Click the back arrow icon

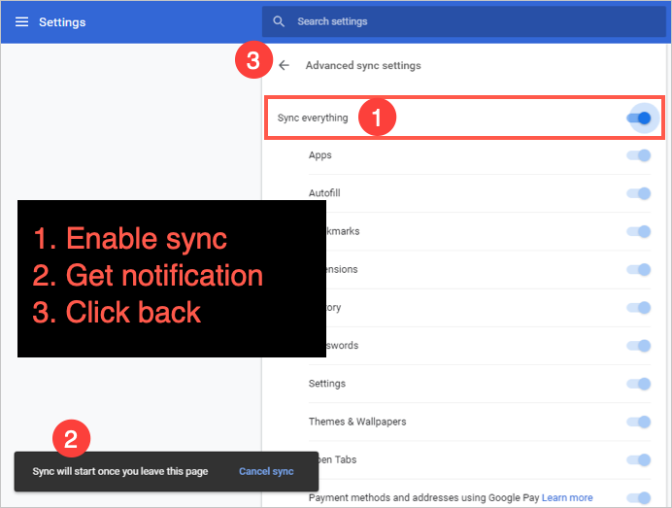coord(284,66)
